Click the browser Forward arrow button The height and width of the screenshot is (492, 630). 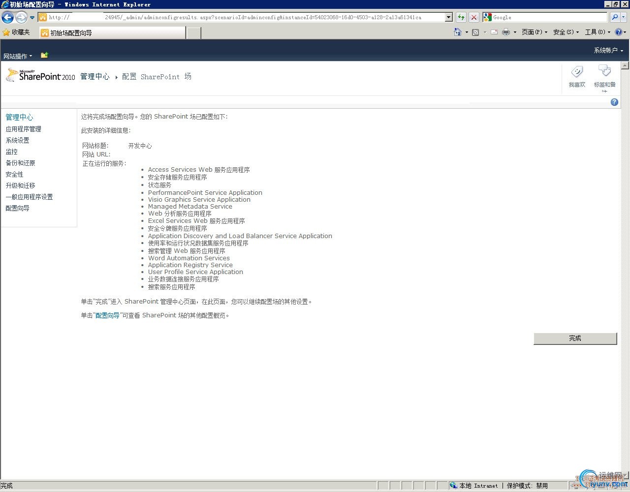pyautogui.click(x=21, y=18)
